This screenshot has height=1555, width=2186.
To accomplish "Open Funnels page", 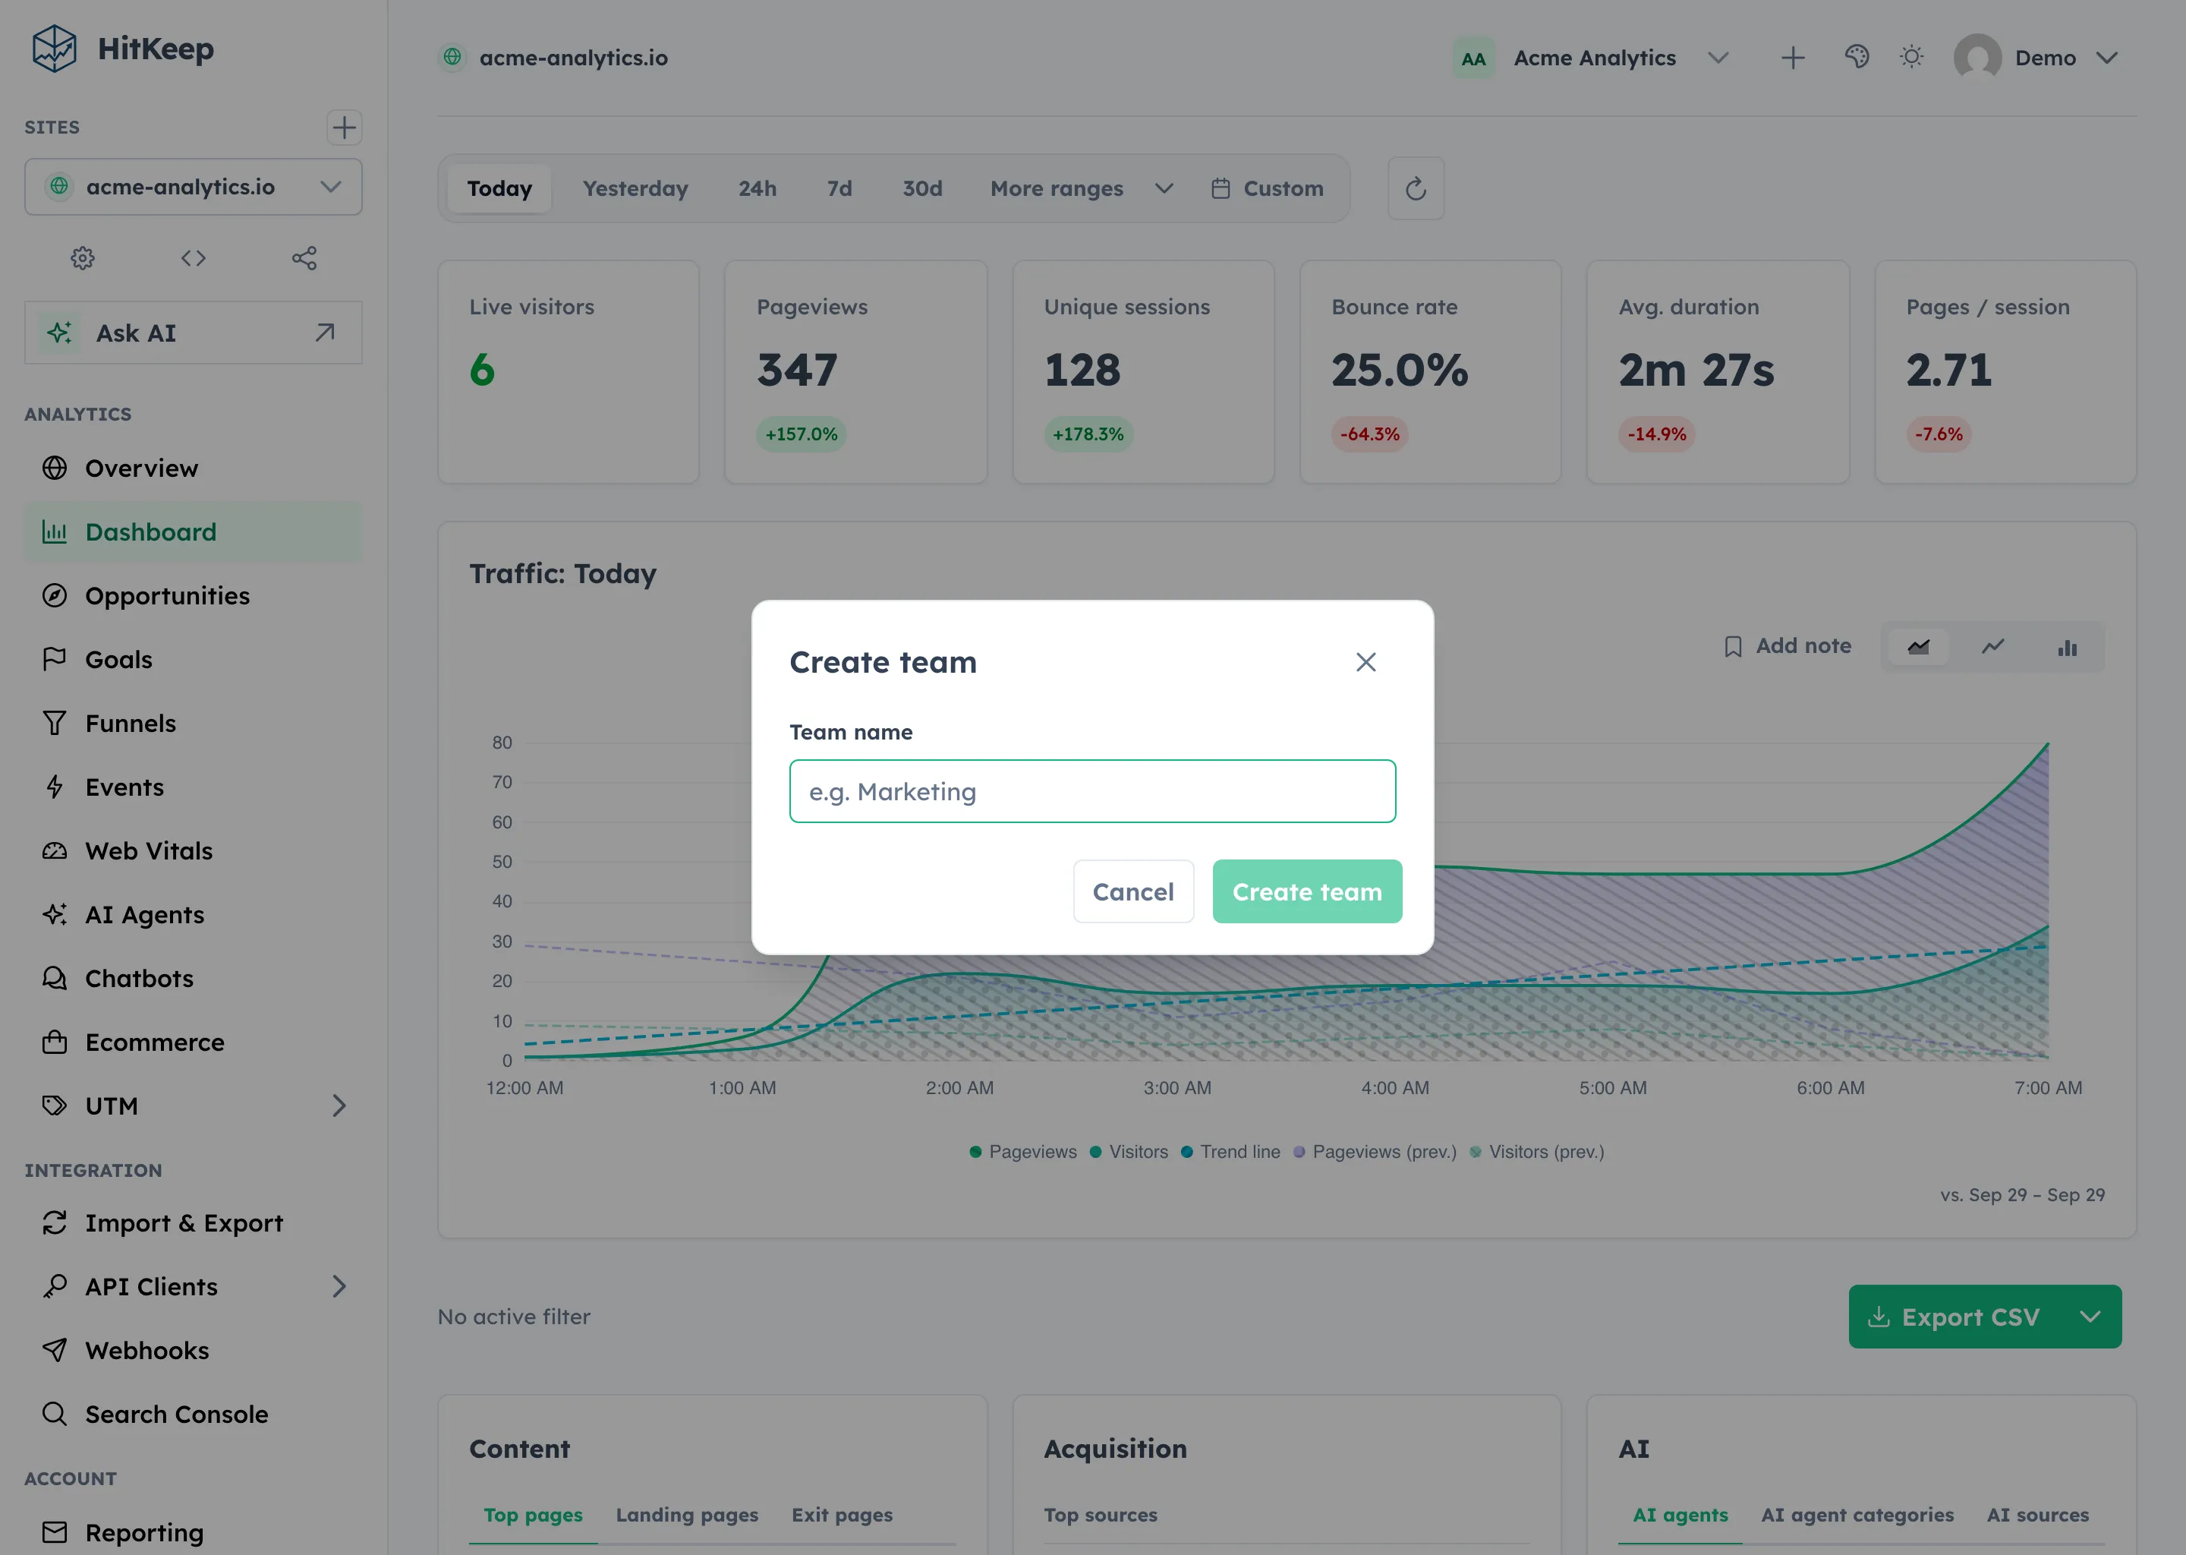I will [x=194, y=723].
